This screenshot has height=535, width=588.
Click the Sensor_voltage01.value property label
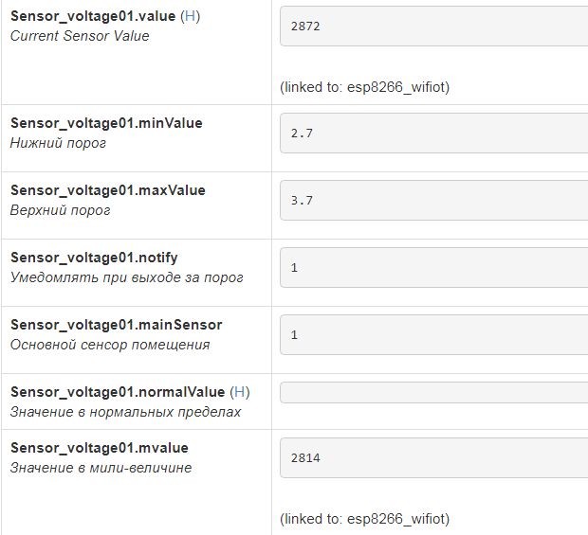[93, 16]
